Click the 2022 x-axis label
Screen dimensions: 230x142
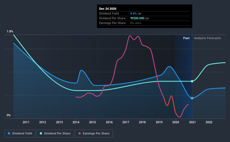(209, 122)
